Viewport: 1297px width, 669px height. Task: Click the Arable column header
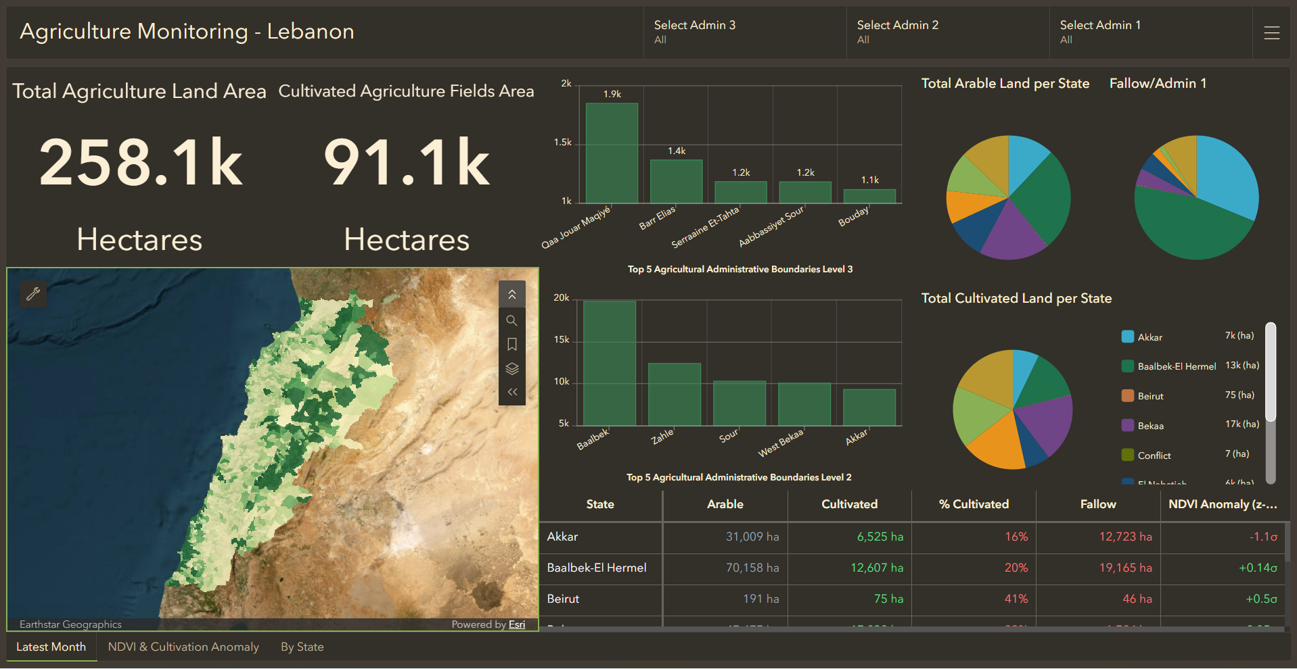(725, 504)
